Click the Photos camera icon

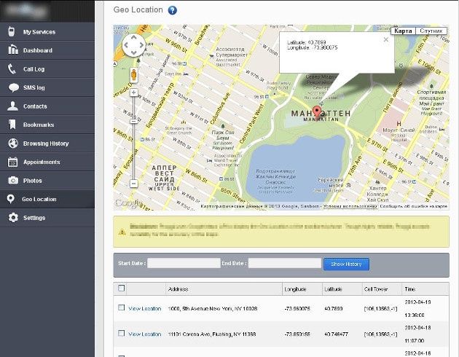click(13, 180)
